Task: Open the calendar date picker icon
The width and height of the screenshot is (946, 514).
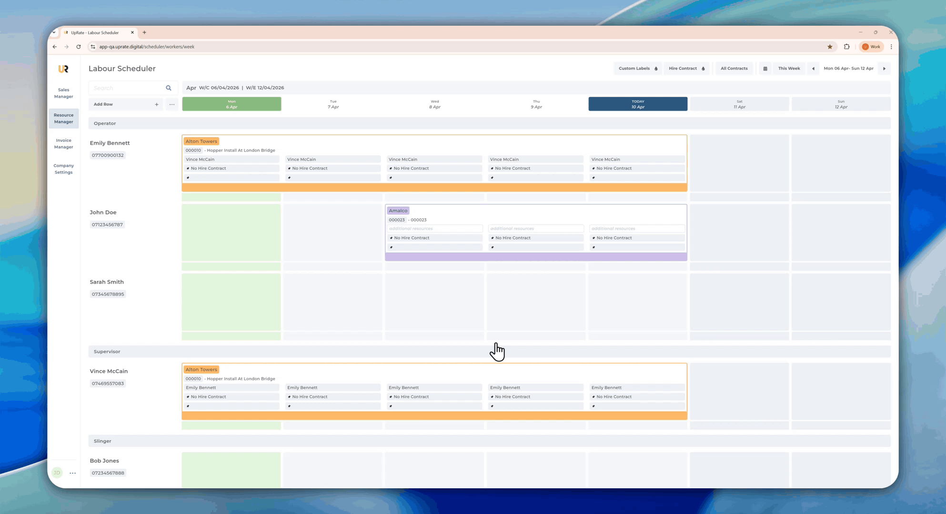Action: click(765, 69)
